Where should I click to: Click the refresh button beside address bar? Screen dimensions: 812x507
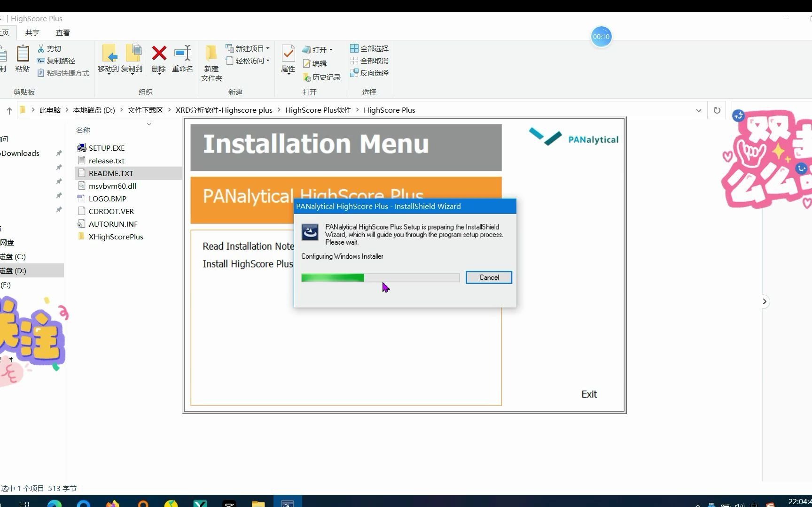717,110
